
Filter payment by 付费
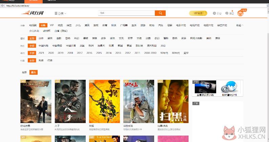(50, 61)
